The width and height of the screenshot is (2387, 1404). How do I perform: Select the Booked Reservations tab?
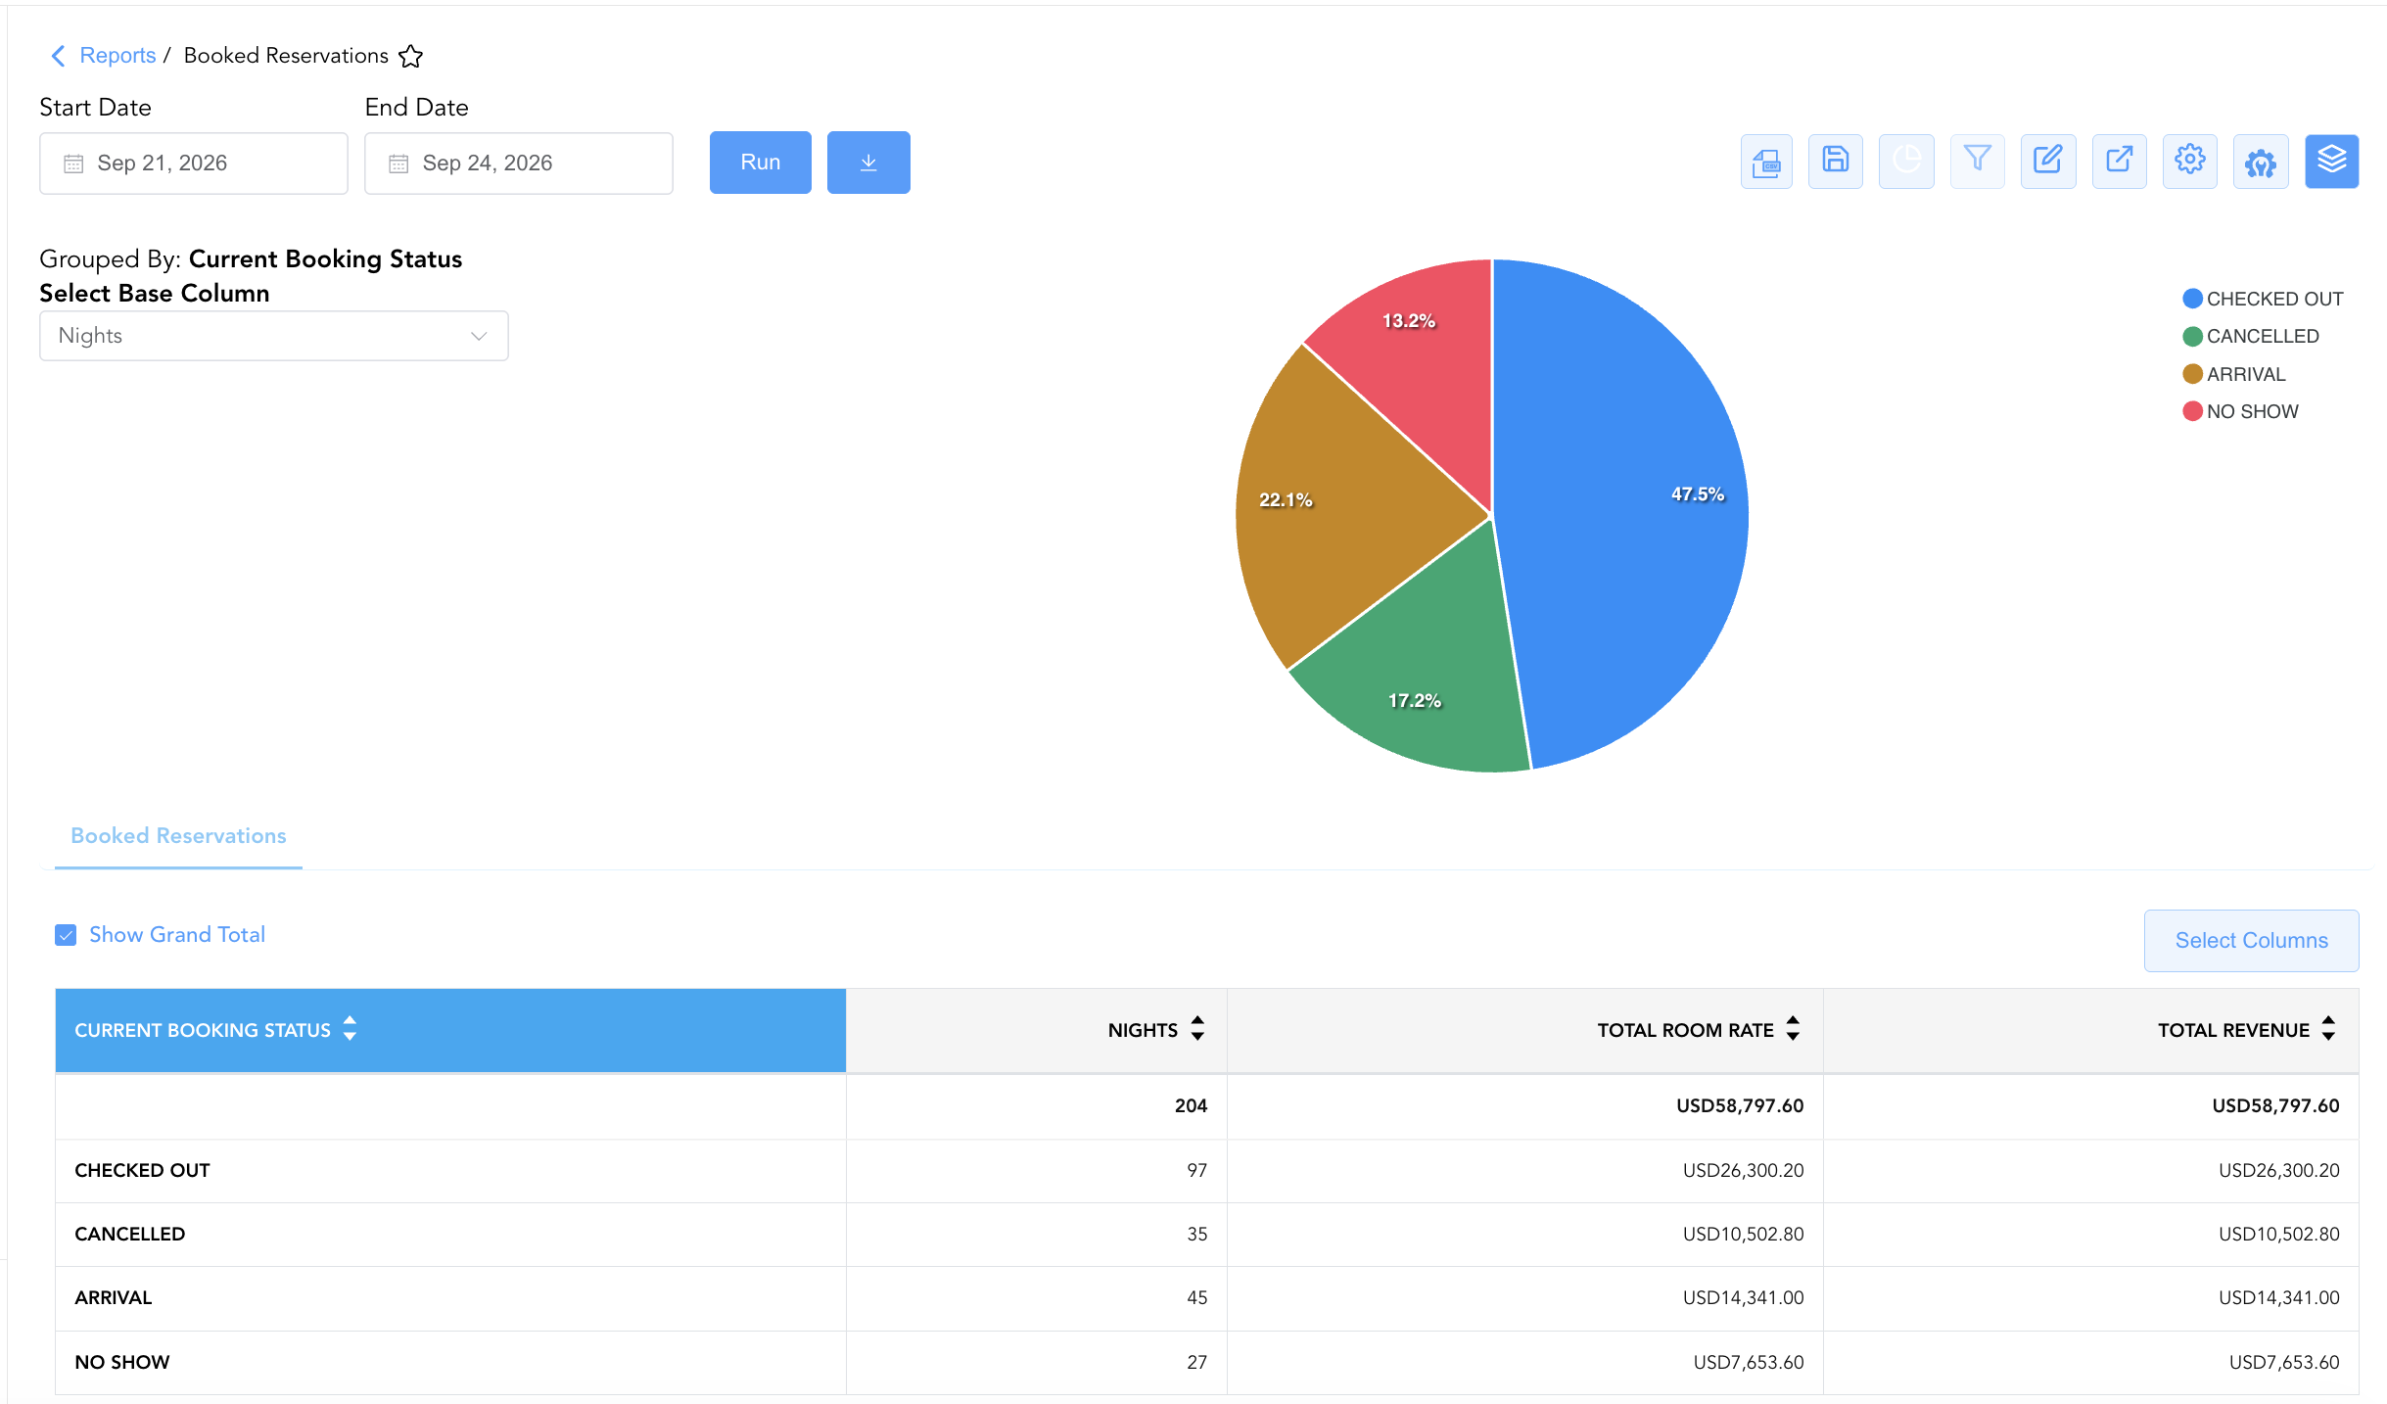pos(178,836)
